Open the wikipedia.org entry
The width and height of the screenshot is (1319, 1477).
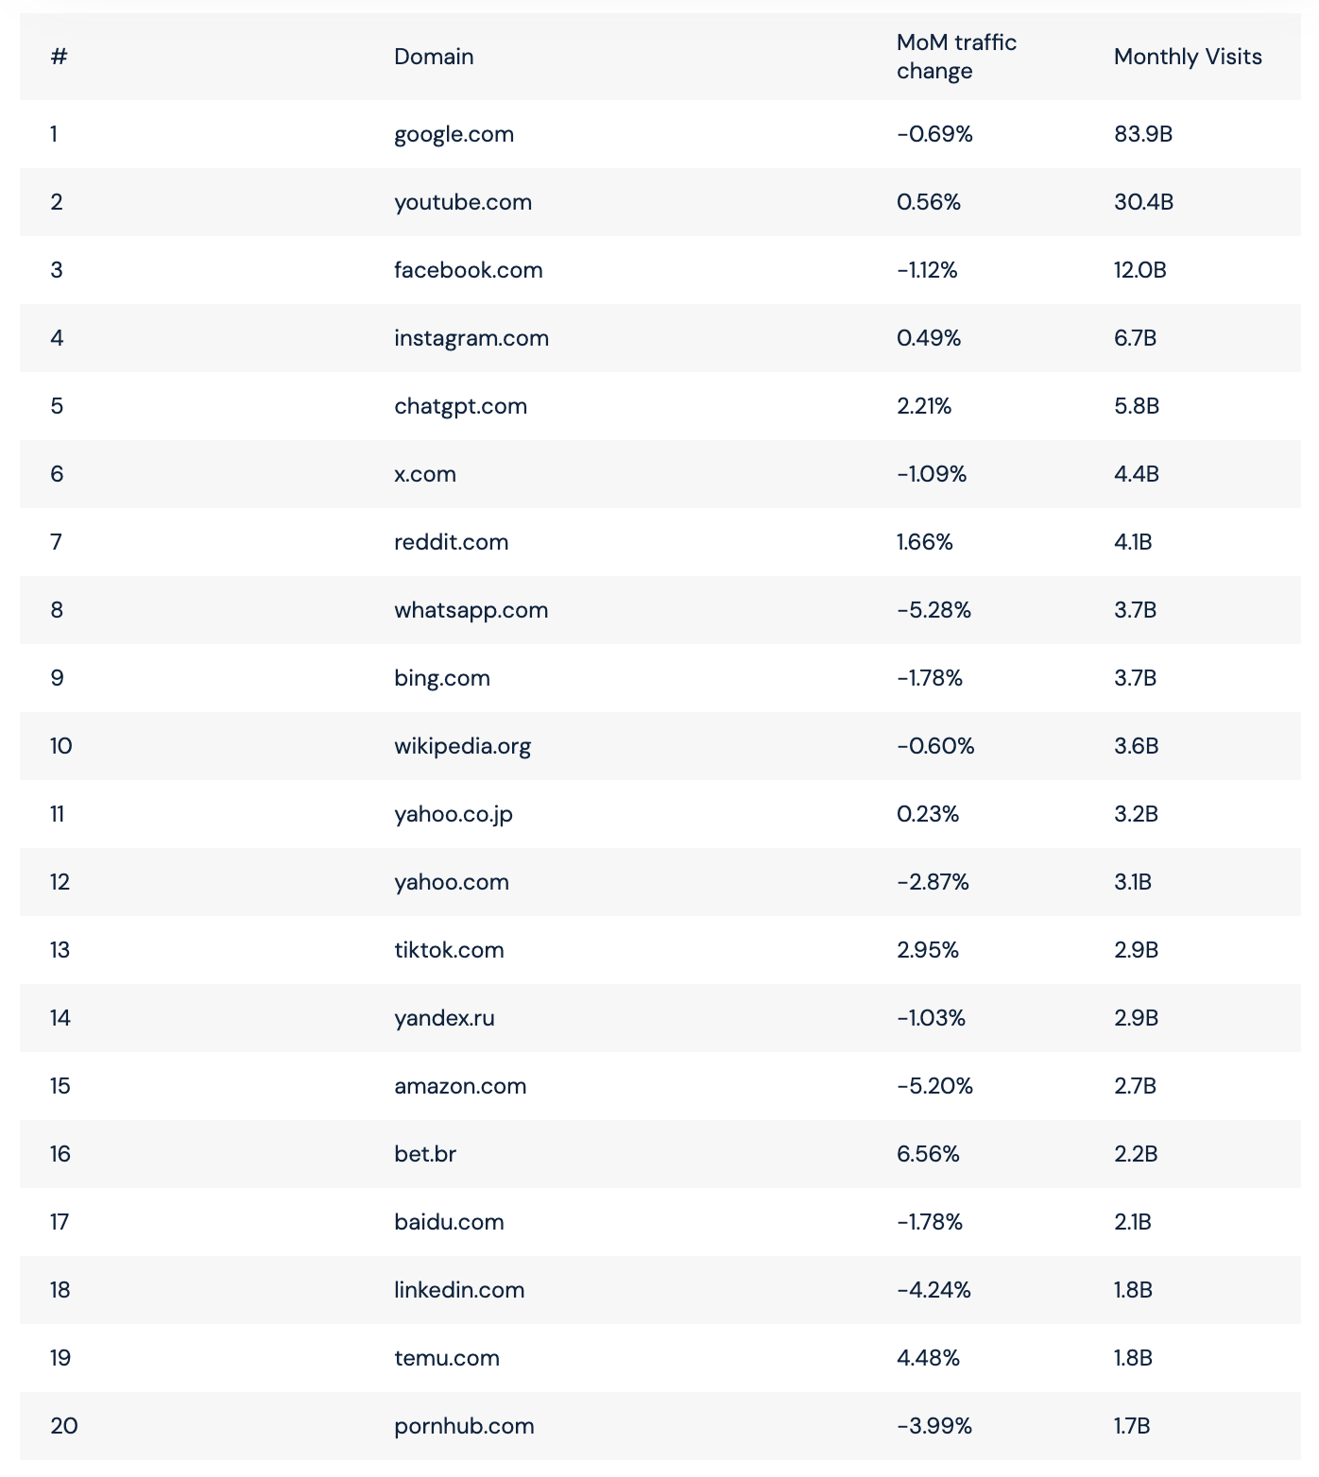point(462,746)
